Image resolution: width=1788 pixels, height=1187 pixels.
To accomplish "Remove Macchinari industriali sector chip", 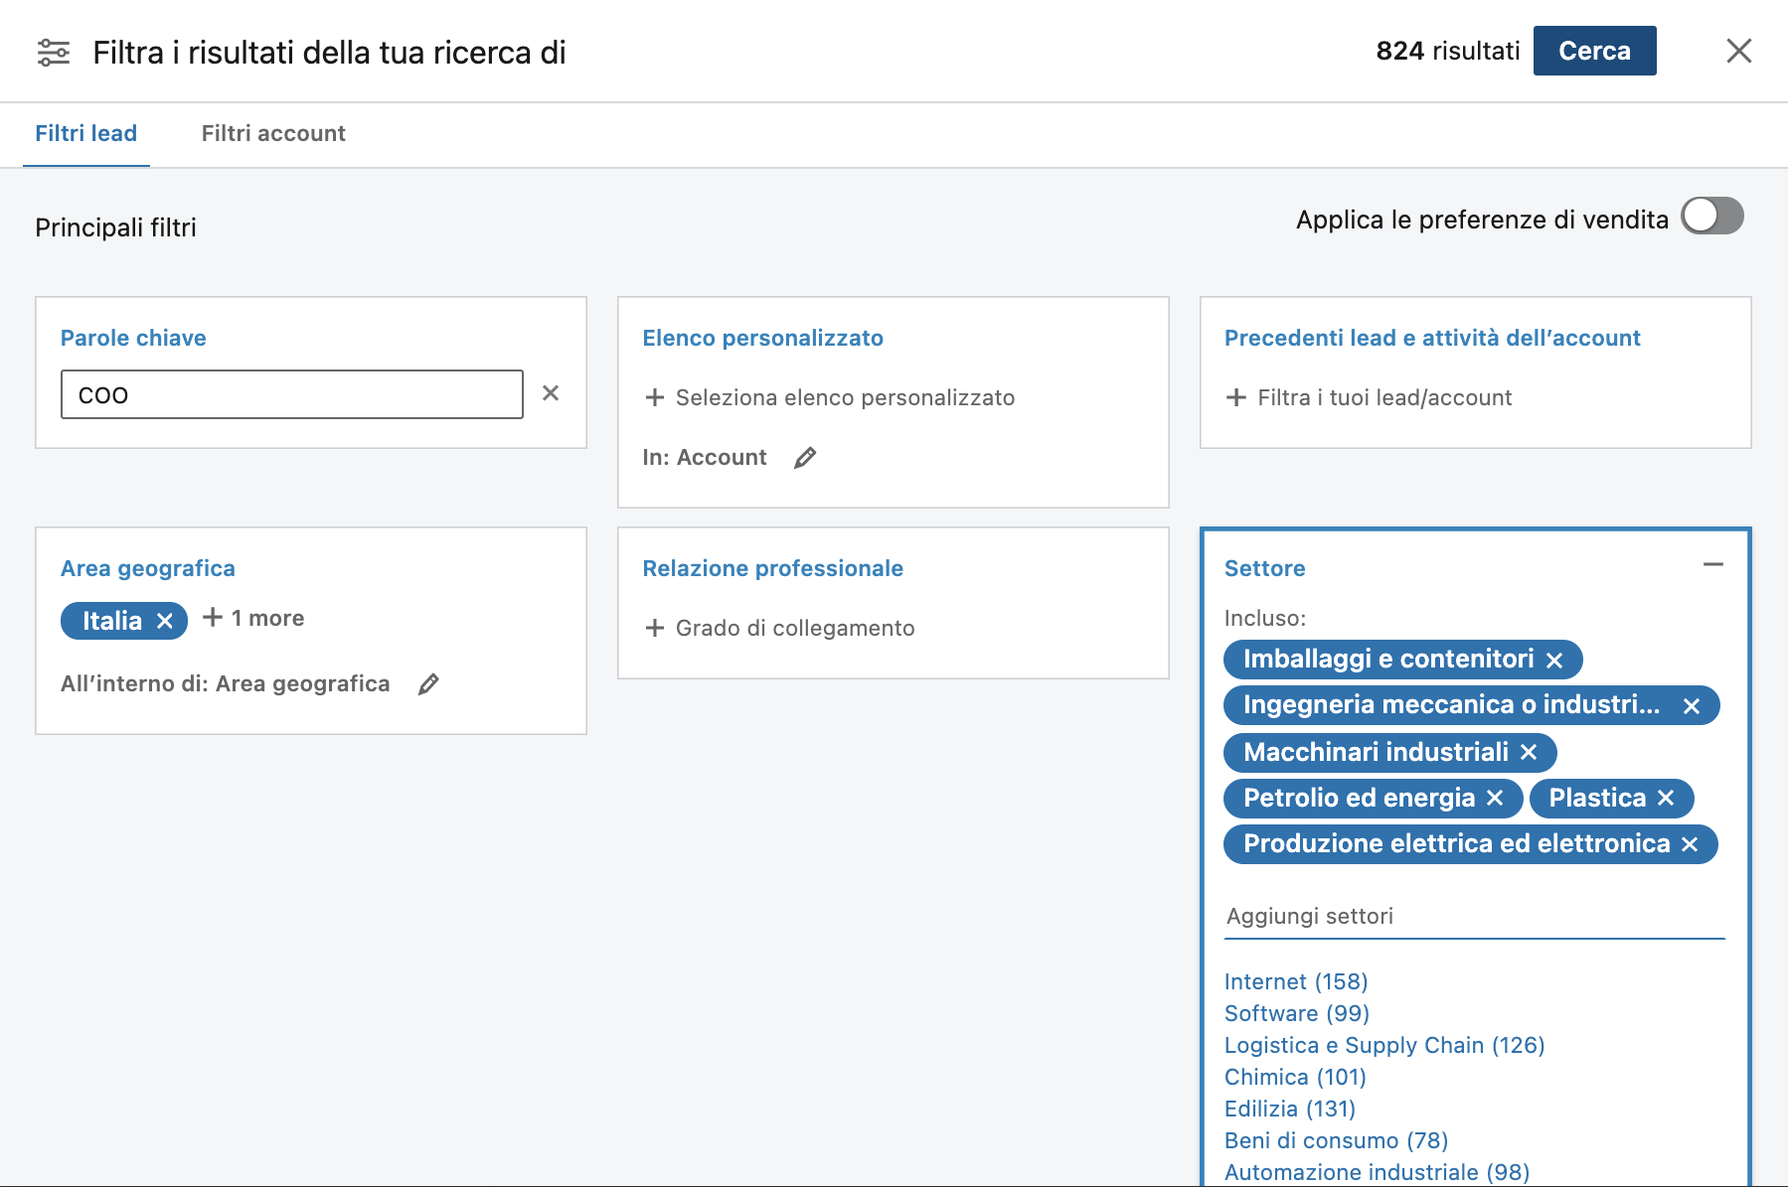I will click(1530, 752).
